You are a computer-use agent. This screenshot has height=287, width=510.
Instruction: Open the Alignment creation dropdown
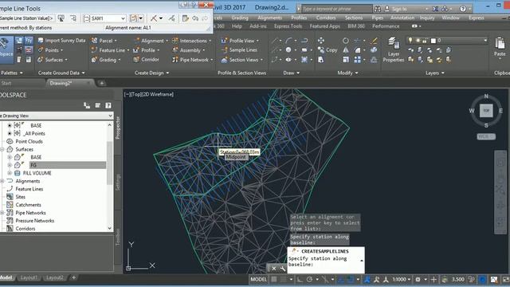[151, 41]
